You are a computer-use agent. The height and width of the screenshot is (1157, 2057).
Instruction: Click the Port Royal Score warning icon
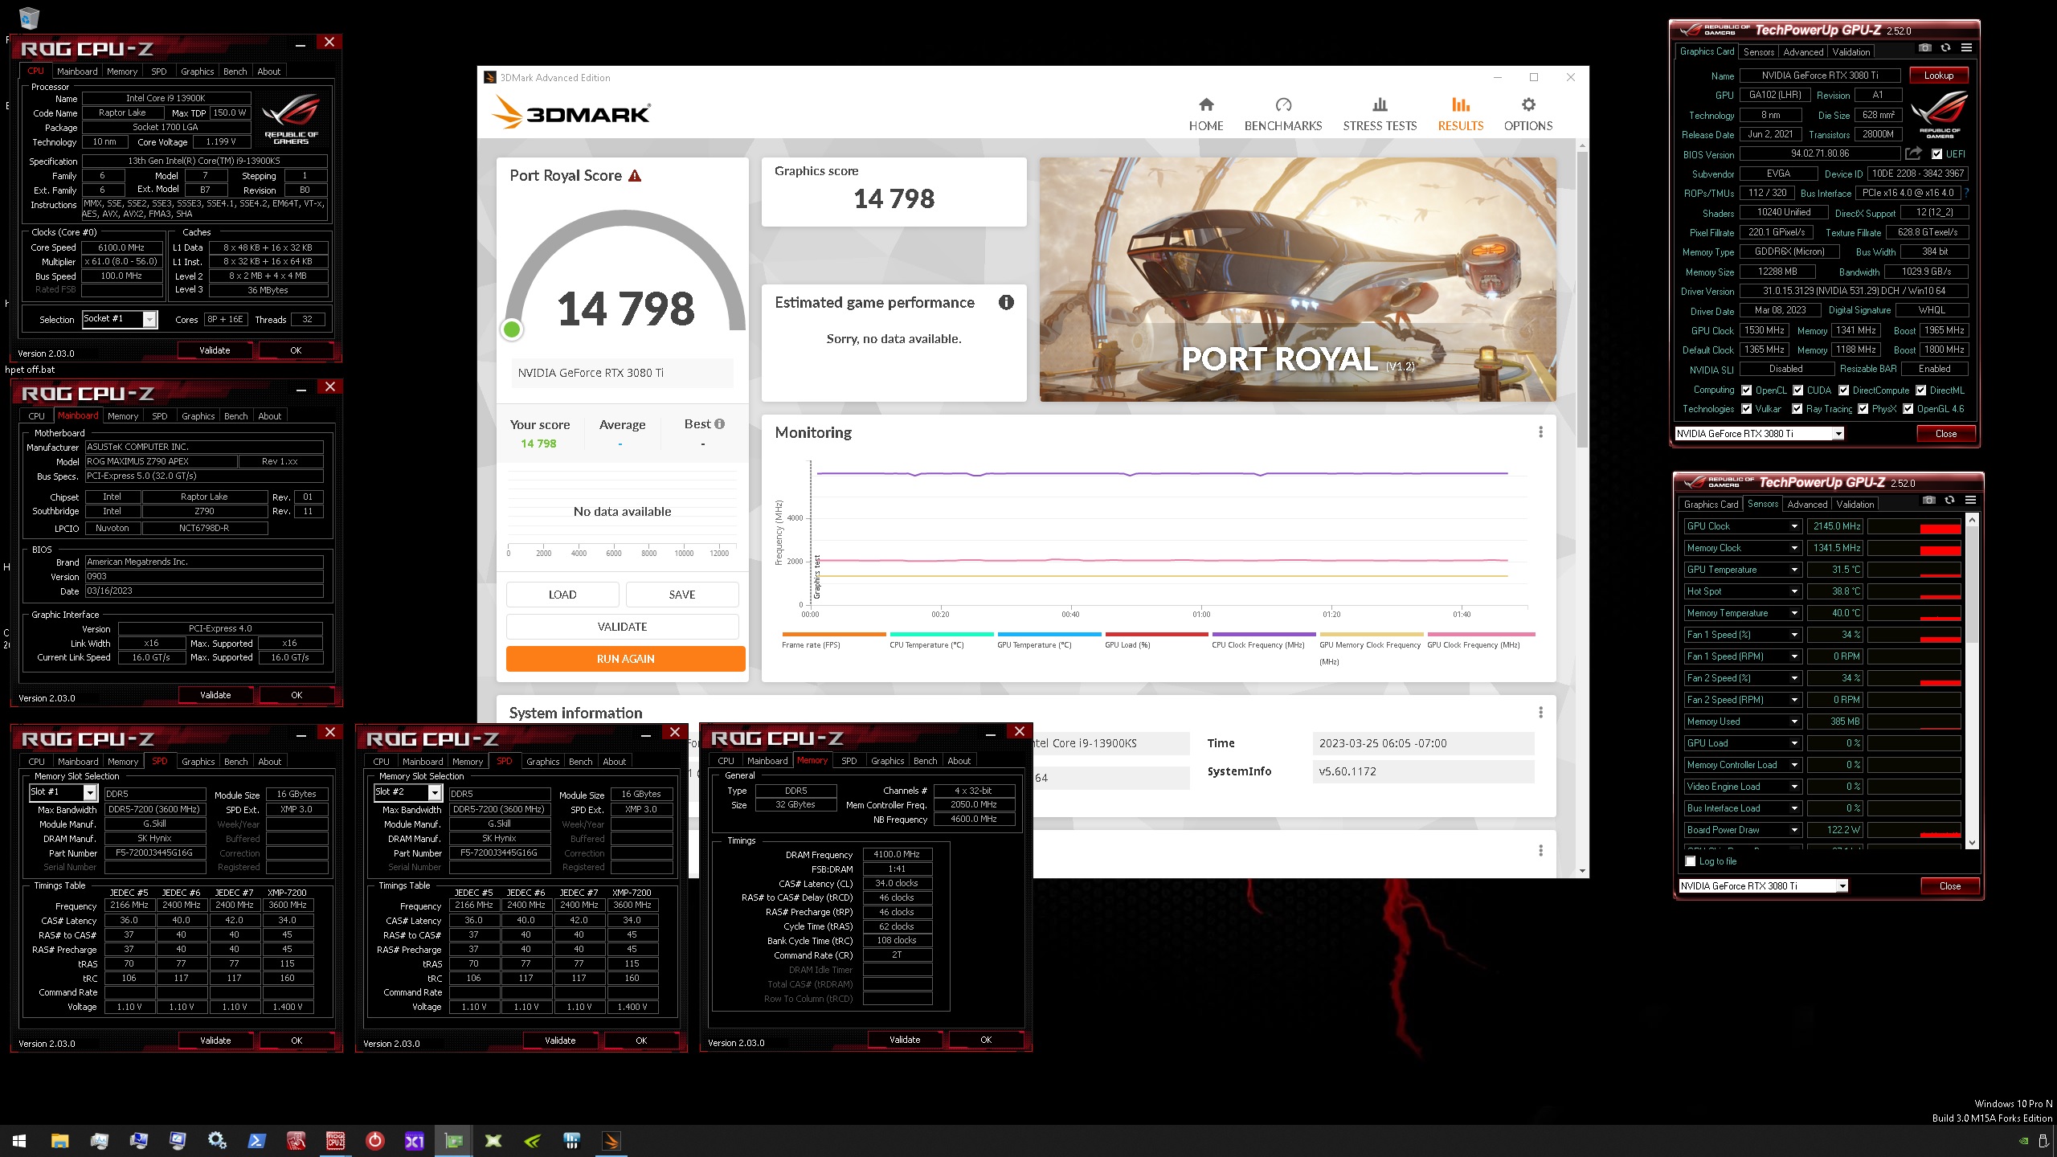tap(635, 175)
